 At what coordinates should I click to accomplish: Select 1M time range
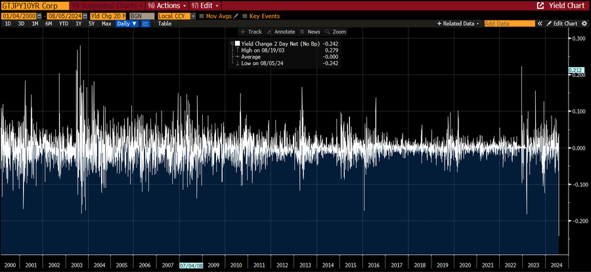point(35,24)
